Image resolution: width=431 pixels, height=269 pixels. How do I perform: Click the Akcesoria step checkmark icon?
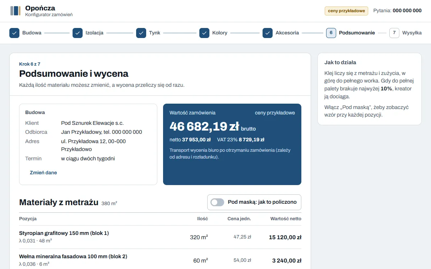(x=268, y=33)
